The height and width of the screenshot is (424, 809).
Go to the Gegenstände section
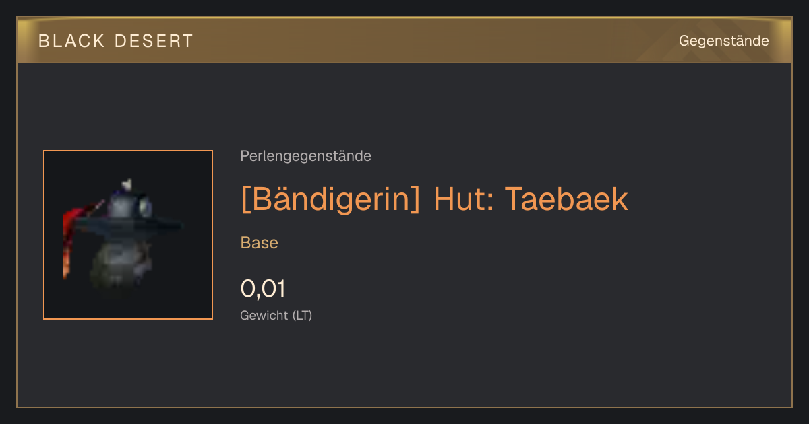tap(724, 40)
